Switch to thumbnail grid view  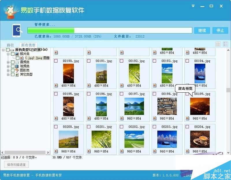(218, 44)
